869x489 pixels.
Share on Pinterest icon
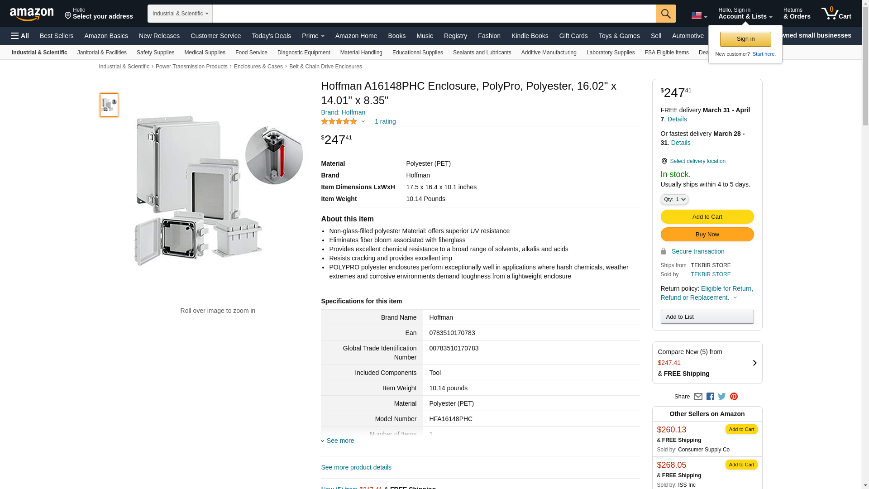(734, 397)
